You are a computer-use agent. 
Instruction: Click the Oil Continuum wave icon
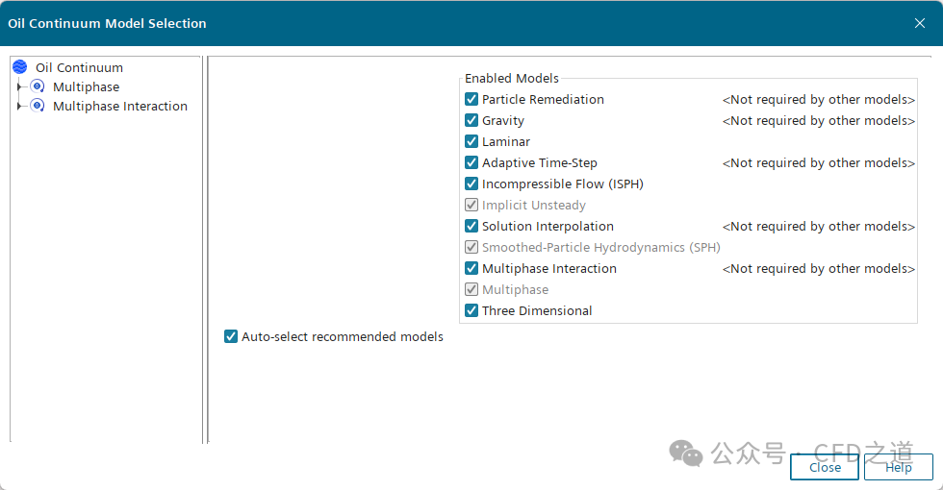[19, 67]
